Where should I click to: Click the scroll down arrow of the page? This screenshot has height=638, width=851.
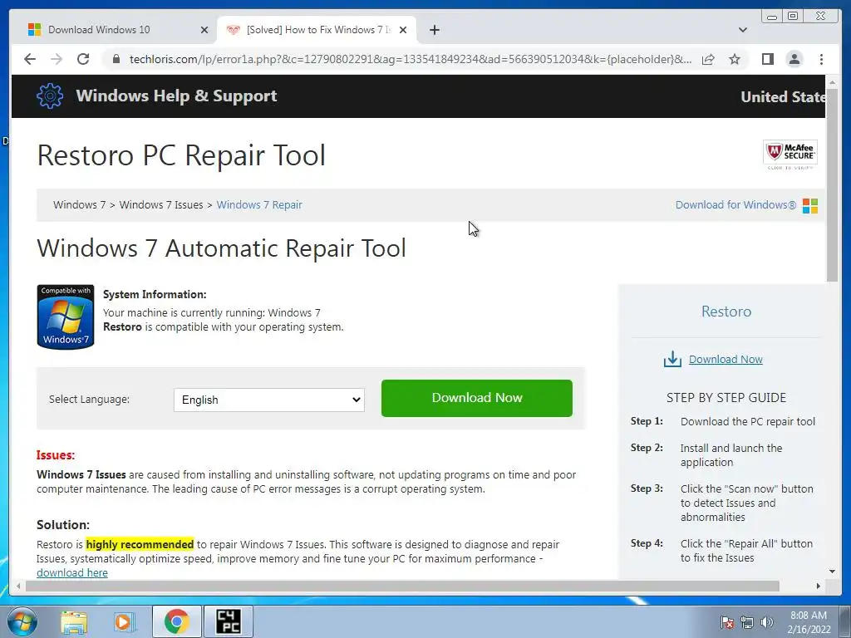(x=832, y=572)
